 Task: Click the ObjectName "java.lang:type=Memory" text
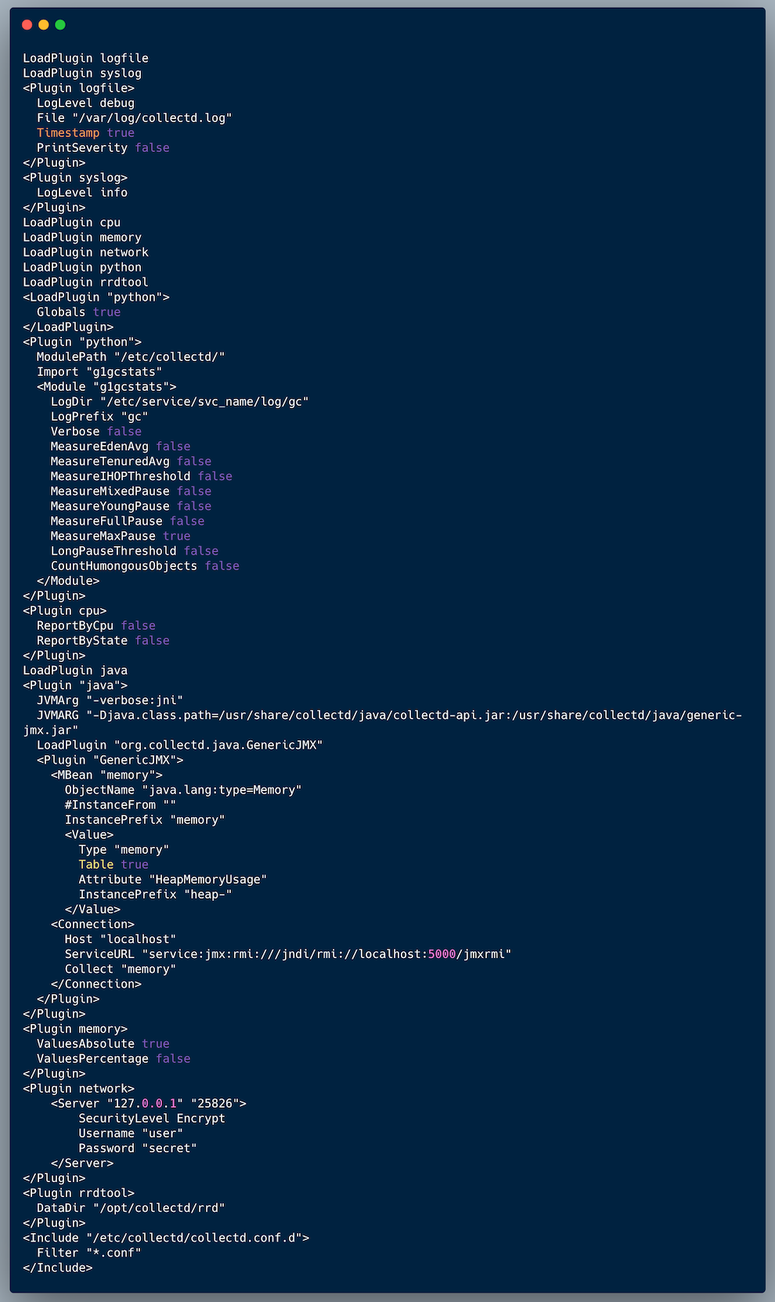click(183, 790)
